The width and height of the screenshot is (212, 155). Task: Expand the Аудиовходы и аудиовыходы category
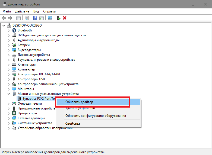[x=9, y=40]
